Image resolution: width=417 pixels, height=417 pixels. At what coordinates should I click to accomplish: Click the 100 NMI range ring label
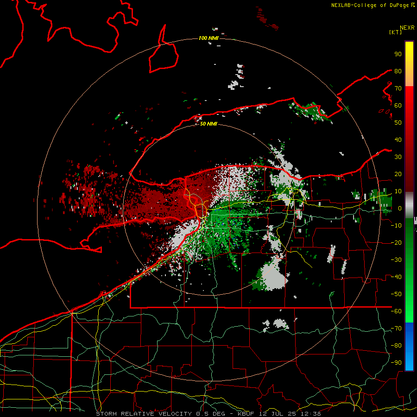pyautogui.click(x=208, y=38)
